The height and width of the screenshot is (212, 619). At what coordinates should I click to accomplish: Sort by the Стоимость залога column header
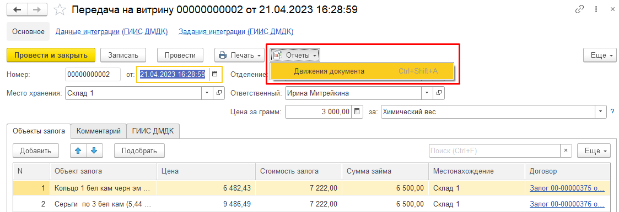[298, 171]
